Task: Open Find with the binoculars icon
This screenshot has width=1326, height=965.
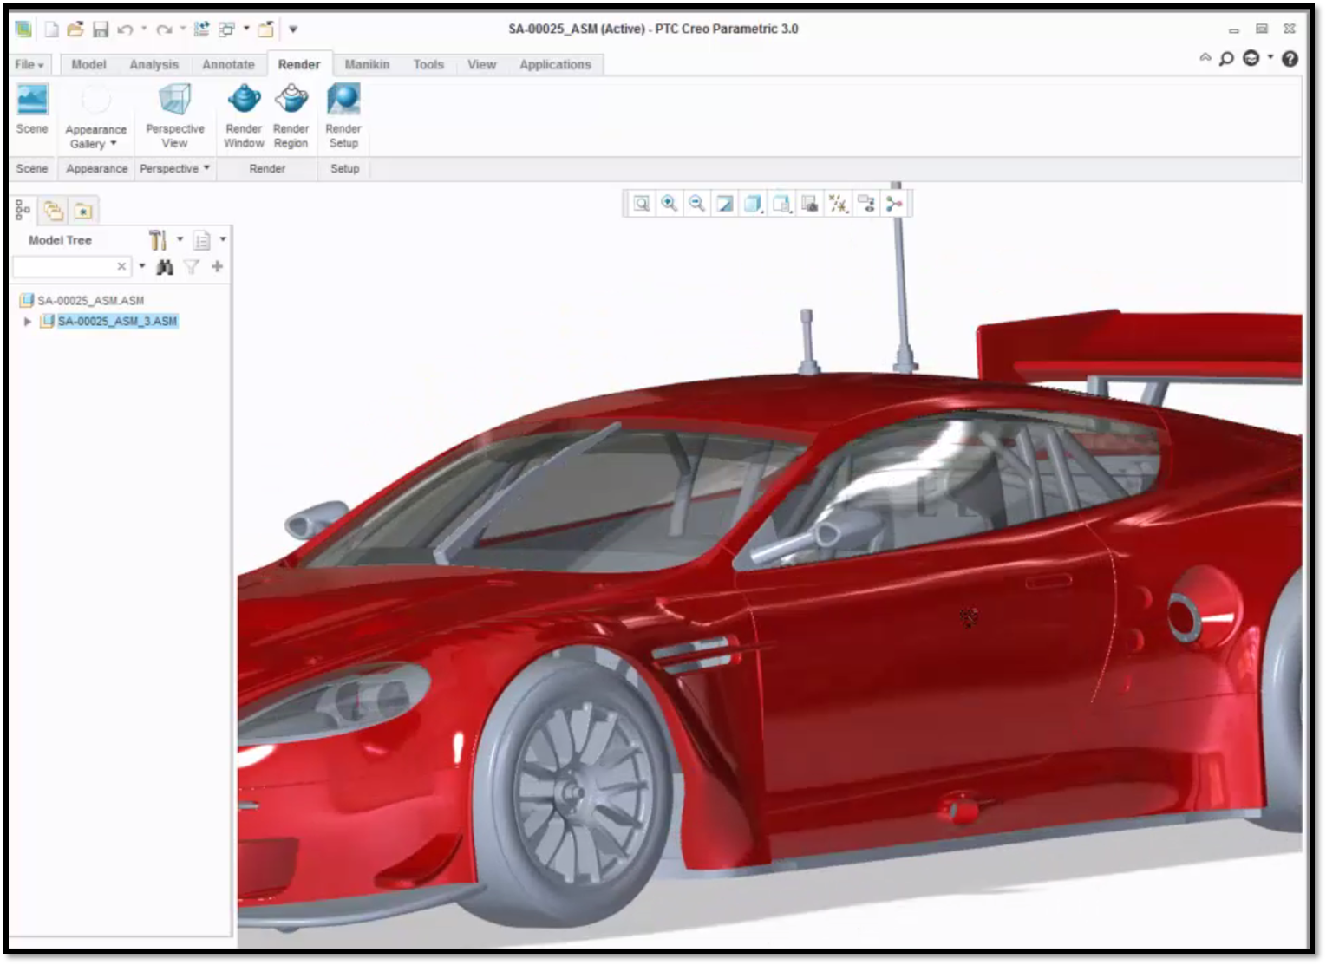Action: coord(164,266)
